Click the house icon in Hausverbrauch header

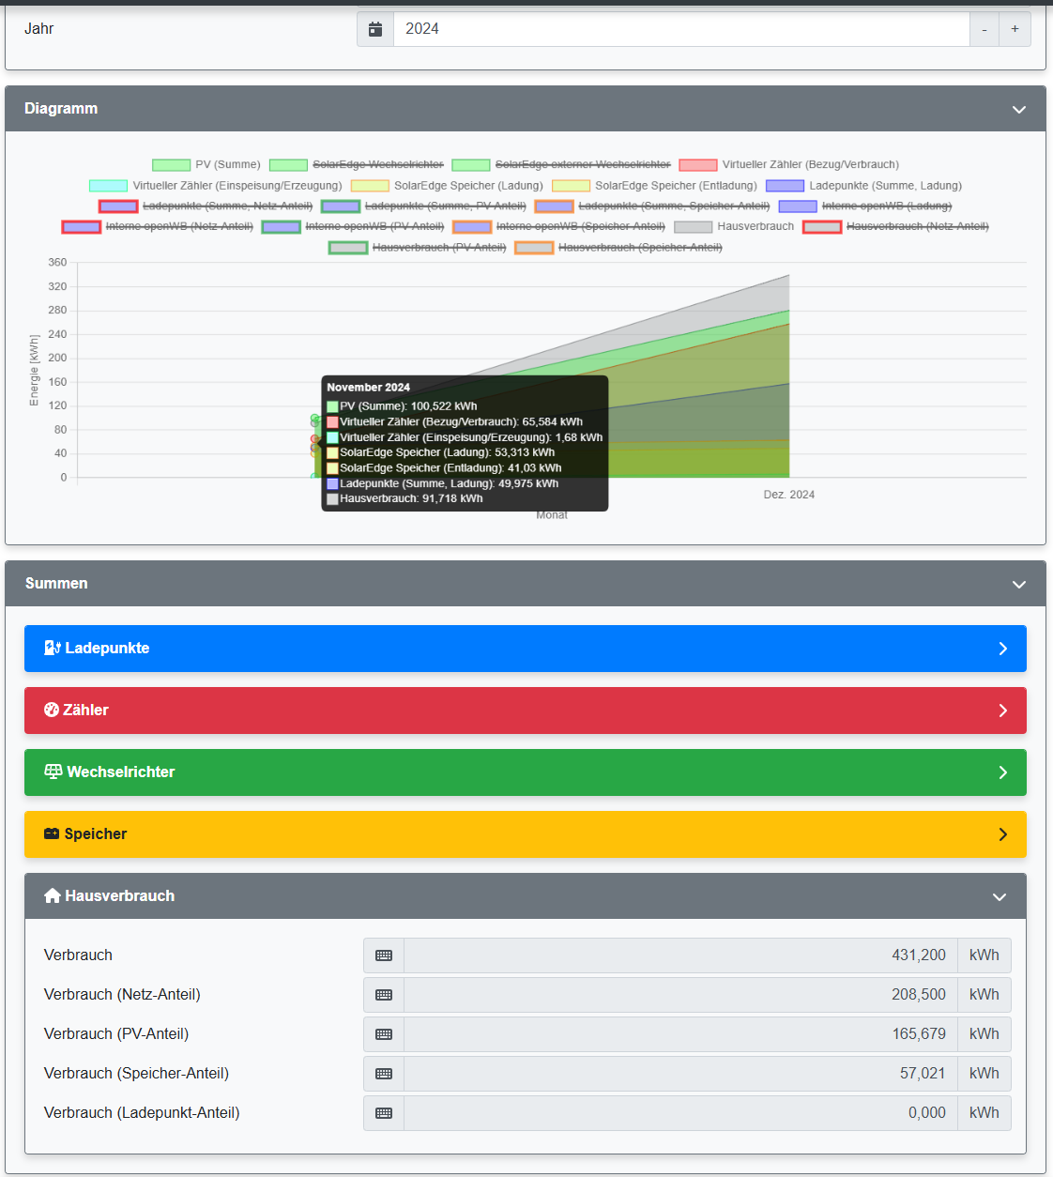pos(53,895)
